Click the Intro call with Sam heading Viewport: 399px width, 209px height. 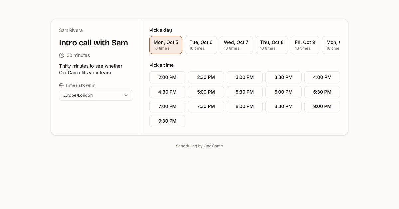point(93,43)
